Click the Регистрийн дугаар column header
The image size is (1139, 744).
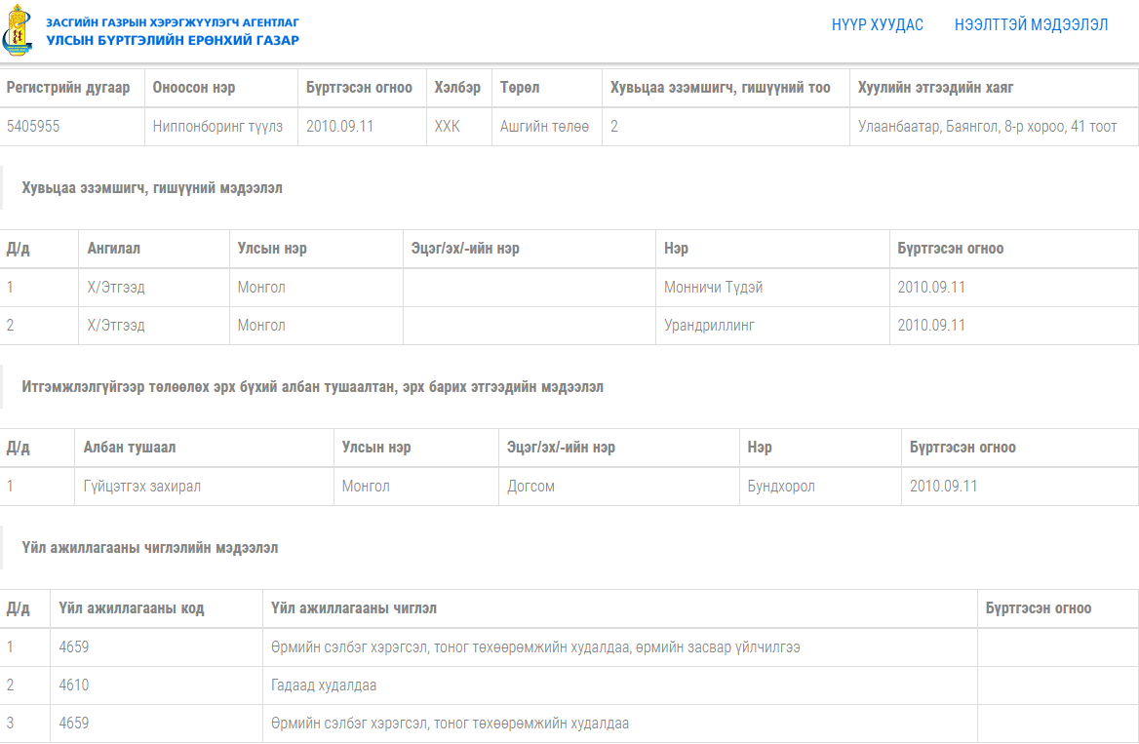coord(68,88)
